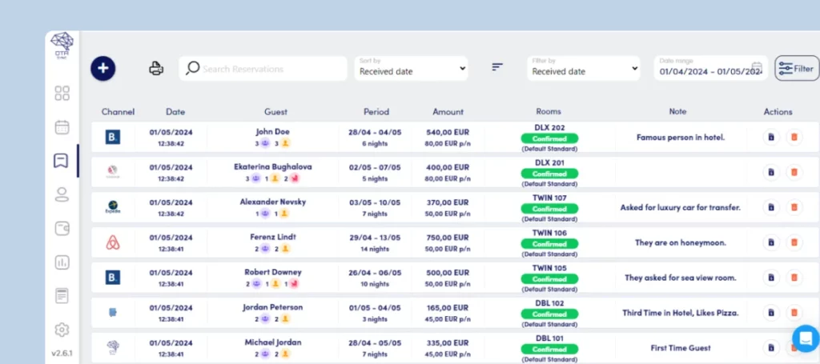Click the Period column header

tap(376, 112)
